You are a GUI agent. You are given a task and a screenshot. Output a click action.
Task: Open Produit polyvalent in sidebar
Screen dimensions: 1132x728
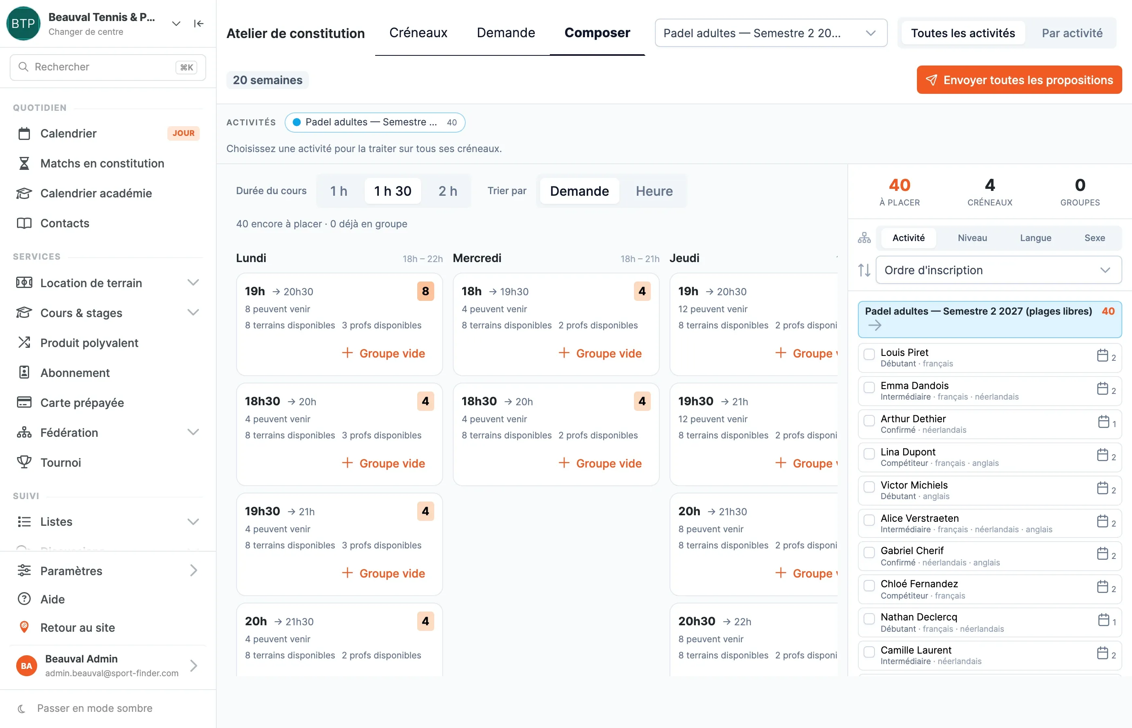108,343
